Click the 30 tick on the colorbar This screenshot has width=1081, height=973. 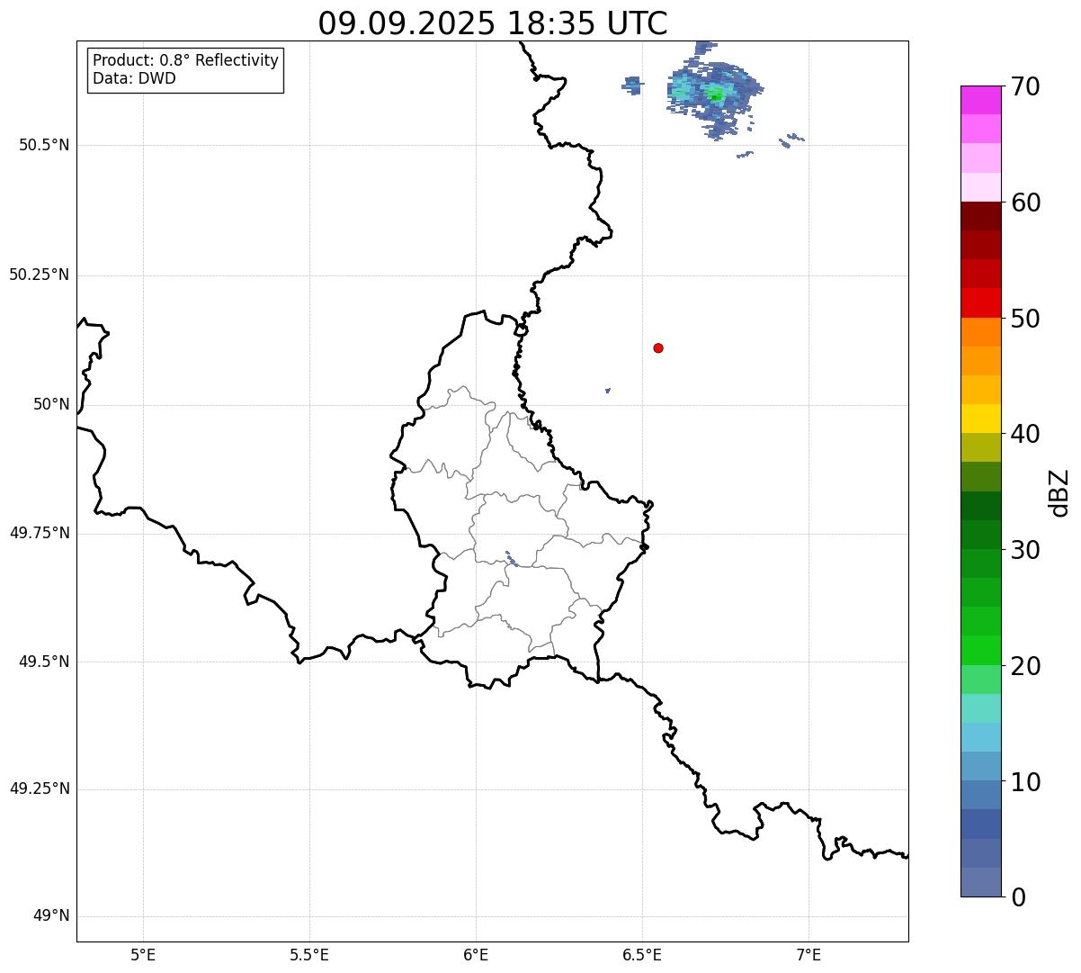(x=1025, y=550)
